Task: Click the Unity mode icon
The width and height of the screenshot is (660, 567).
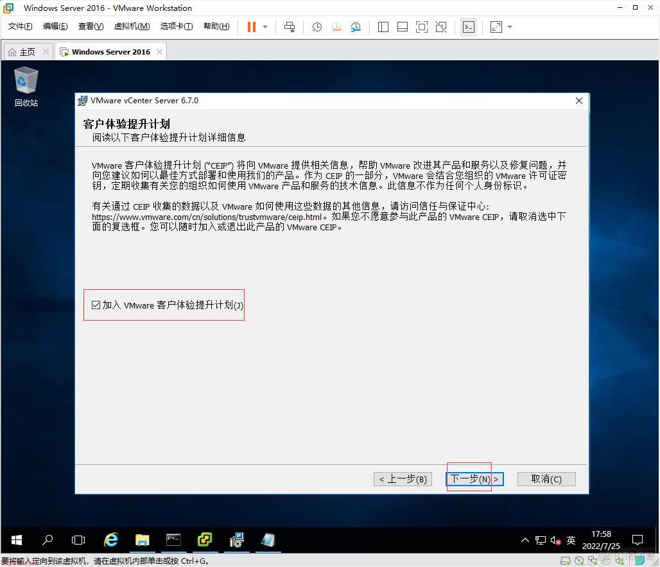Action: click(441, 27)
